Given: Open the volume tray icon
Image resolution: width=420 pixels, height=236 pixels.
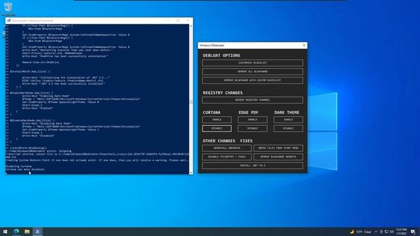Looking at the screenshot, I should 392,231.
